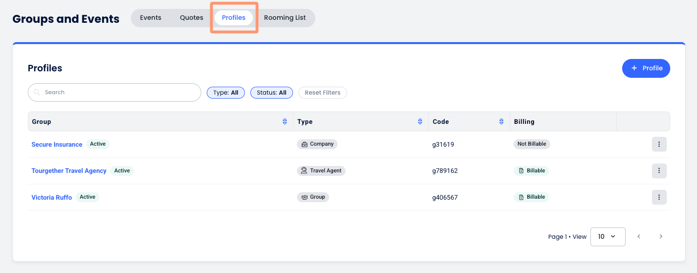This screenshot has height=273, width=697.
Task: Open the Type: All filter
Action: coord(226,93)
